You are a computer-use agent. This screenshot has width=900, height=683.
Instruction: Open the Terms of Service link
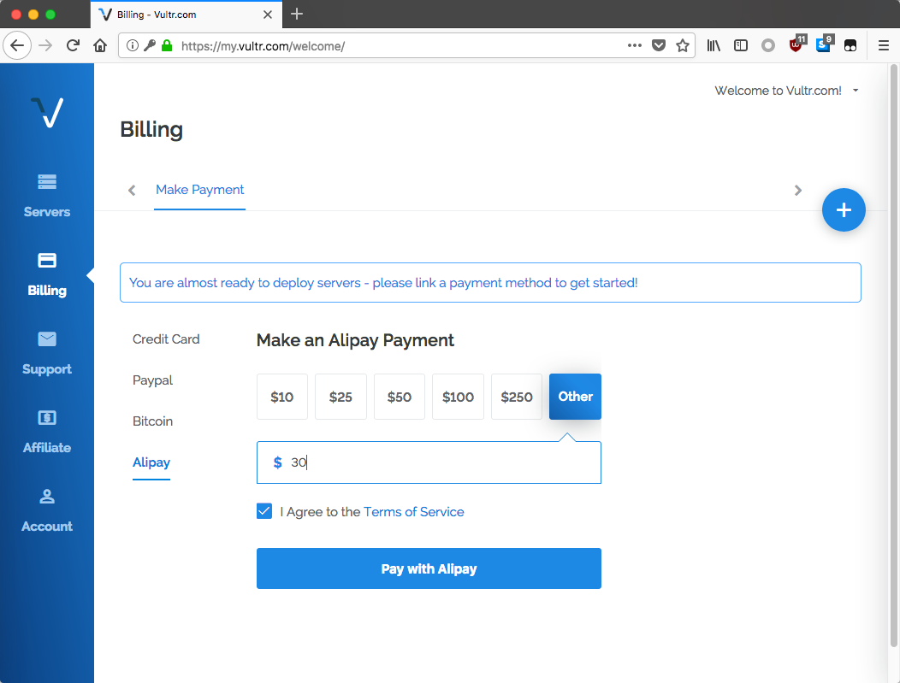(x=413, y=511)
